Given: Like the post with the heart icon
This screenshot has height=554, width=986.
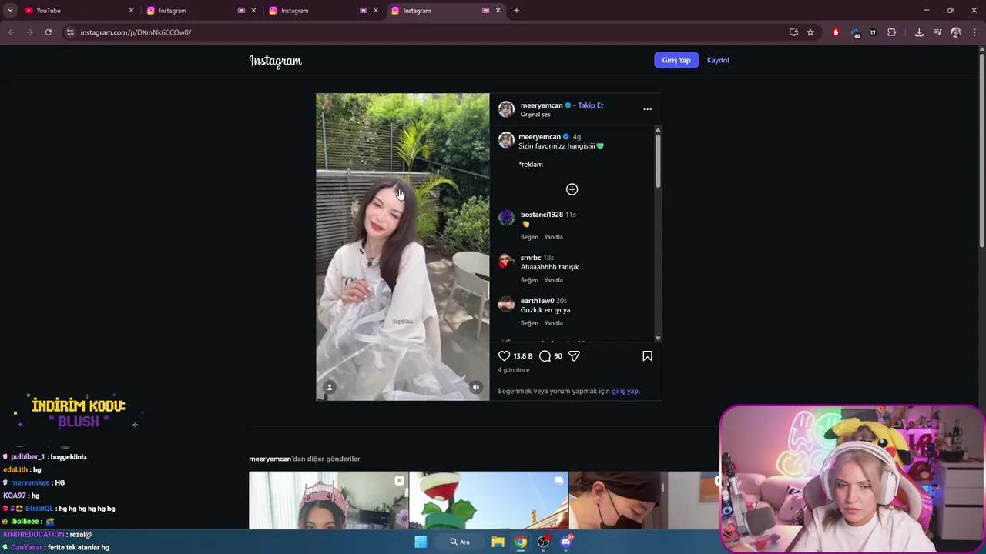Looking at the screenshot, I should (x=504, y=356).
